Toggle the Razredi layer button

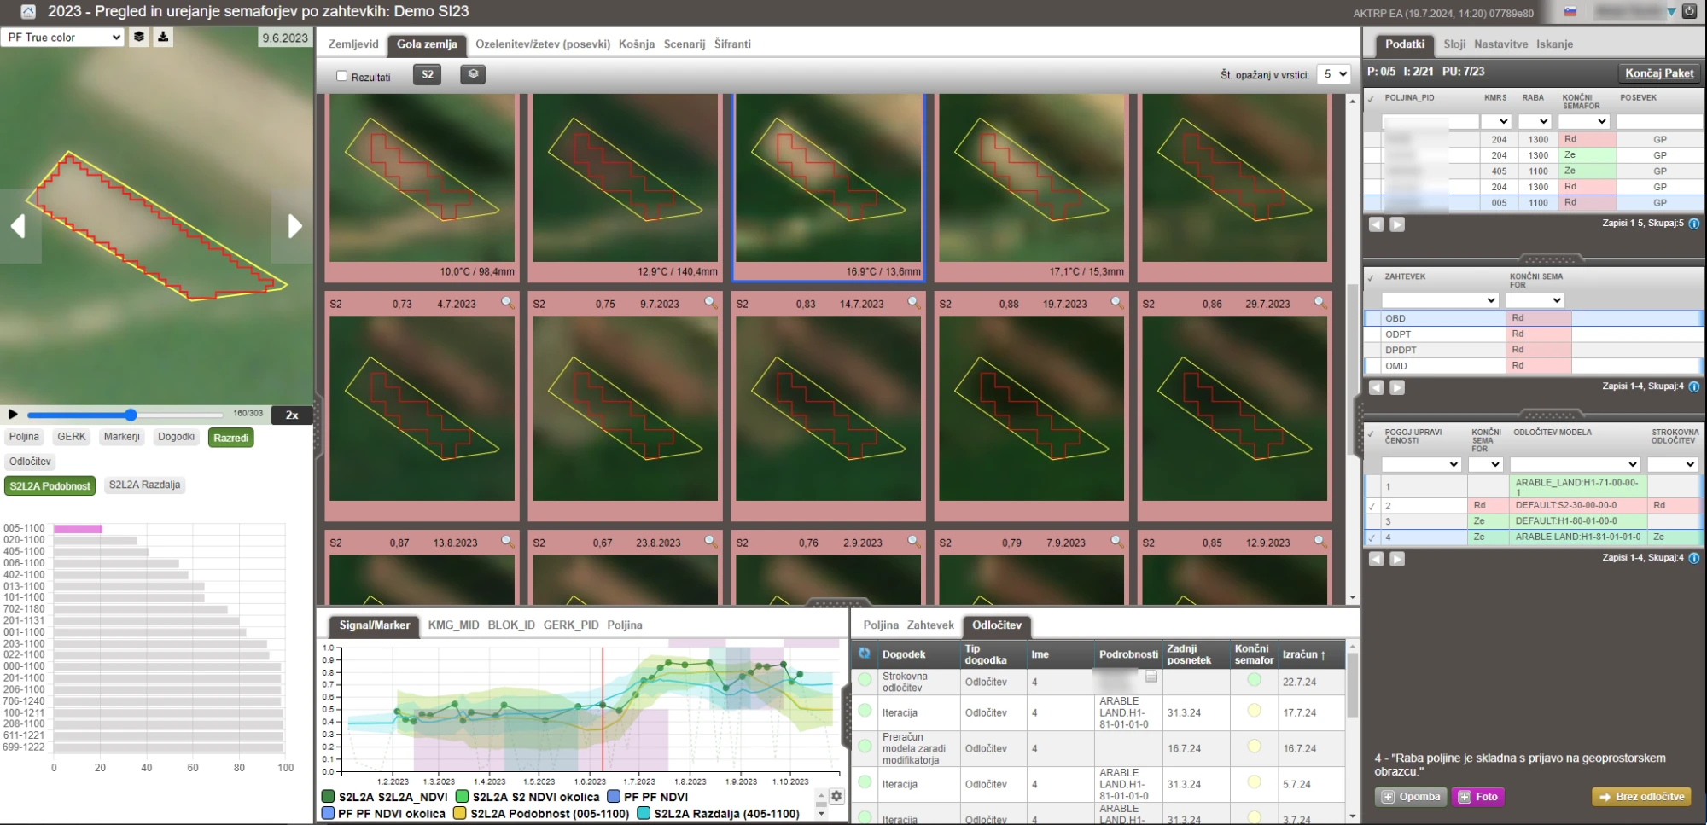click(x=230, y=438)
